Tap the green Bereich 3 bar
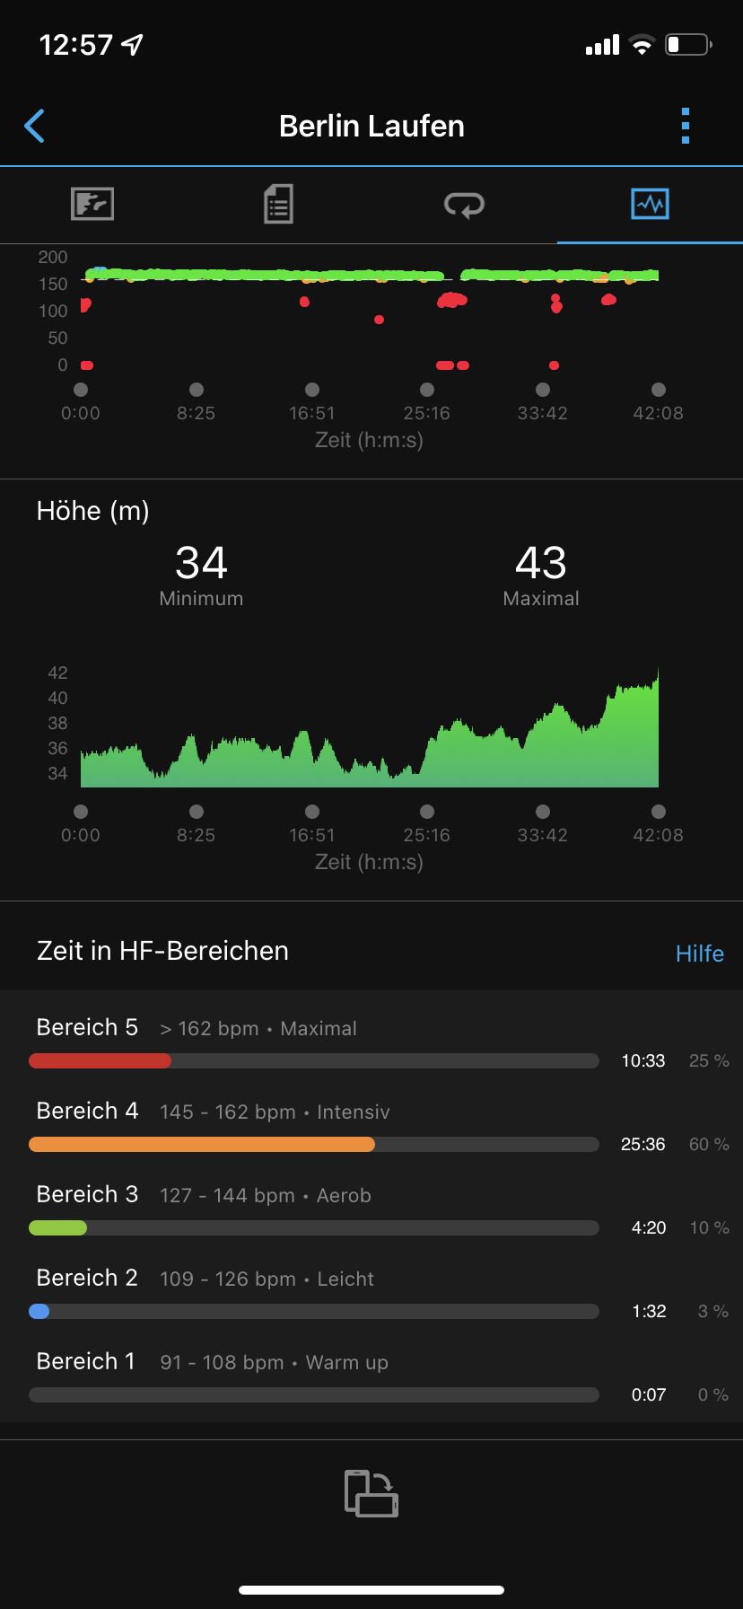This screenshot has height=1609, width=743. point(57,1227)
